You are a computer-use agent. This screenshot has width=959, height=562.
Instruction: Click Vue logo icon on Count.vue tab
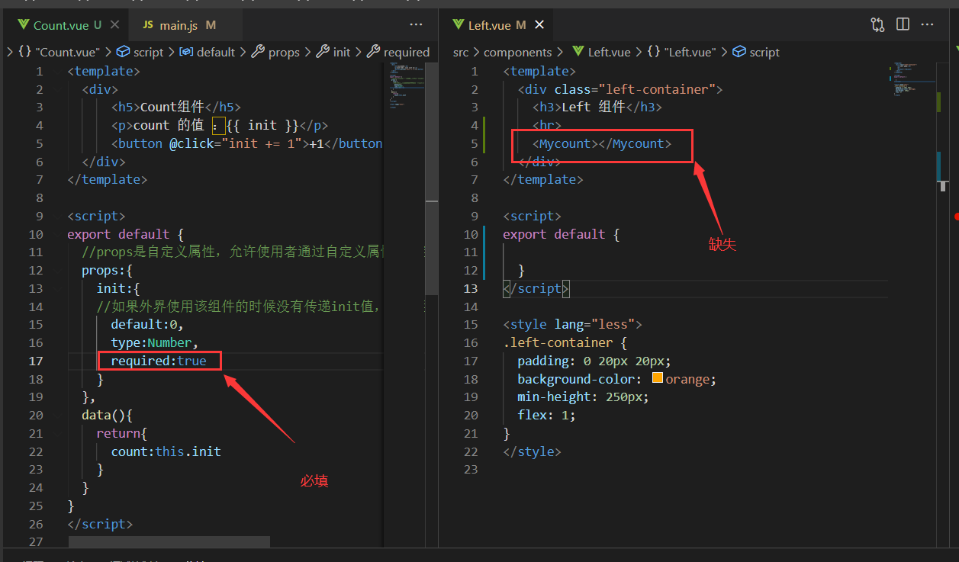(x=23, y=25)
